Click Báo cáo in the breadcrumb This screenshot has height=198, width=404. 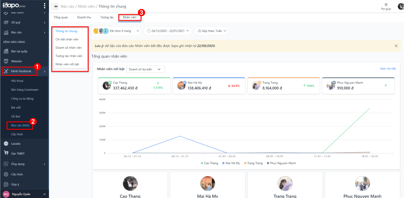(67, 6)
